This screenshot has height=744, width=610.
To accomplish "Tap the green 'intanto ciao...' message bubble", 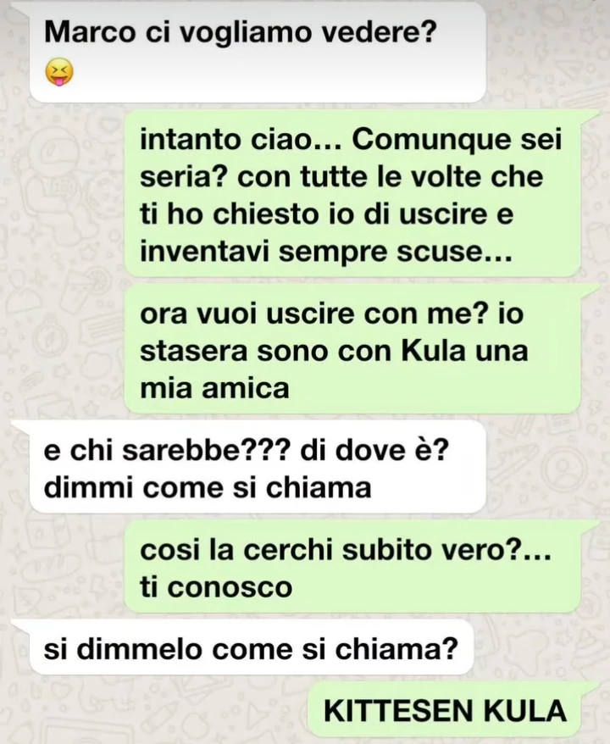I will coord(352,194).
